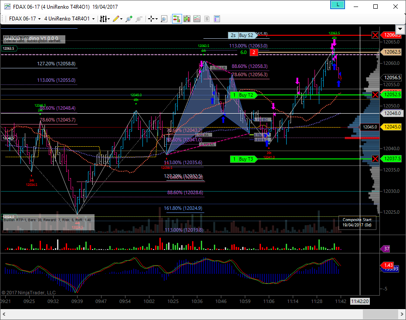Click the right arrow of horizontal scrollbar
This screenshot has height=320, width=406.
[402, 315]
